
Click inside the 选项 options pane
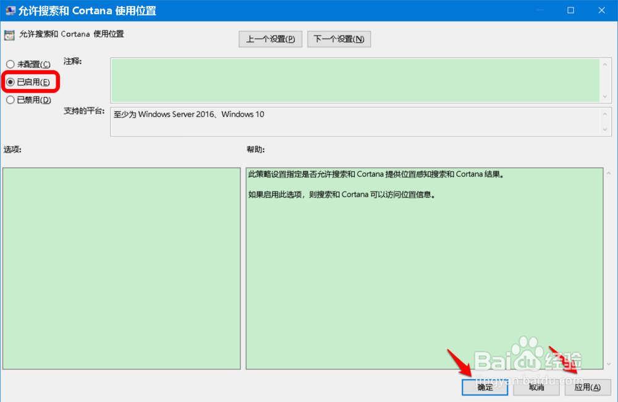[121, 268]
